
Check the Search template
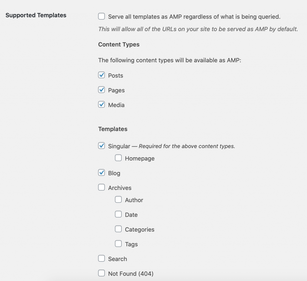101,258
